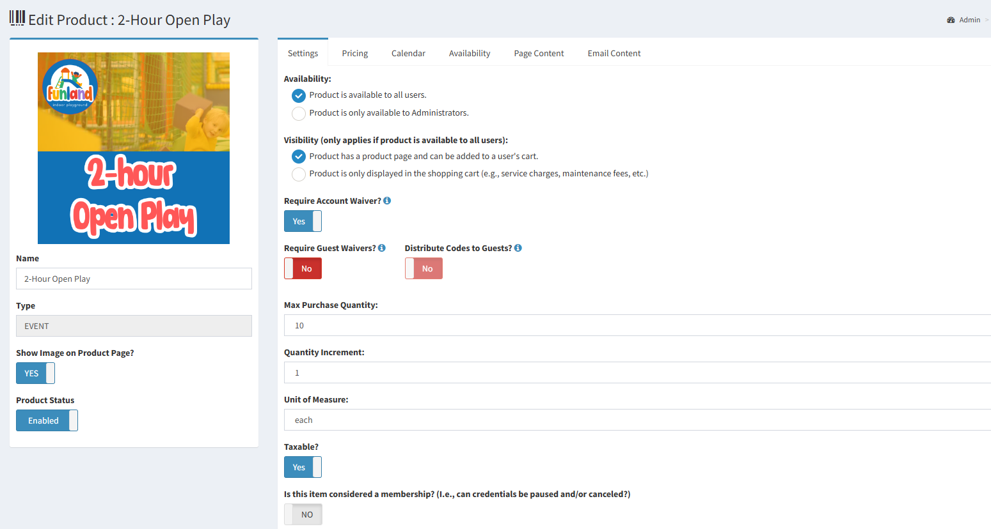Viewport: 991px width, 529px height.
Task: Toggle the Require Guest Waivers switch
Action: [x=303, y=268]
